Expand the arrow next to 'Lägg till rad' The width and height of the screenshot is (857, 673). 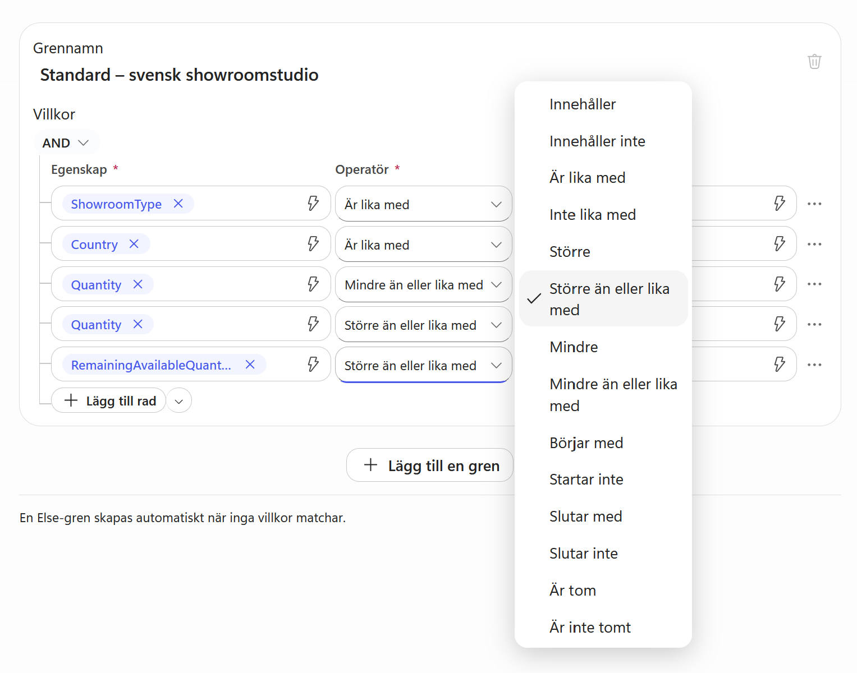(179, 401)
